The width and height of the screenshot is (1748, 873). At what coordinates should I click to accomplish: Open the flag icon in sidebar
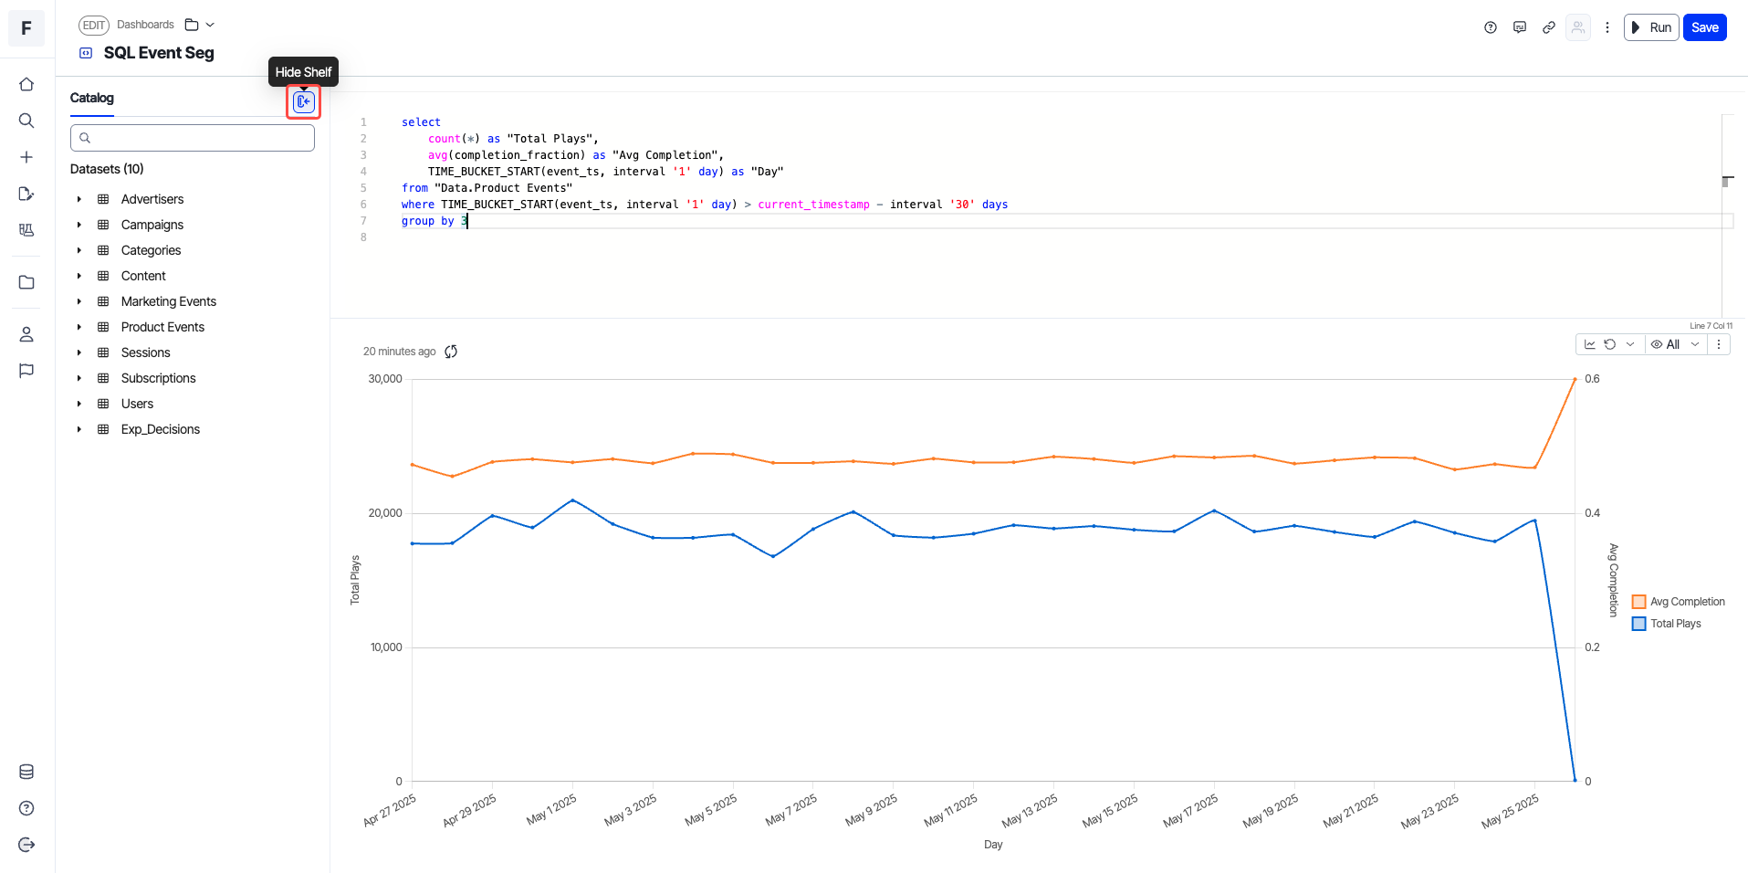(26, 371)
